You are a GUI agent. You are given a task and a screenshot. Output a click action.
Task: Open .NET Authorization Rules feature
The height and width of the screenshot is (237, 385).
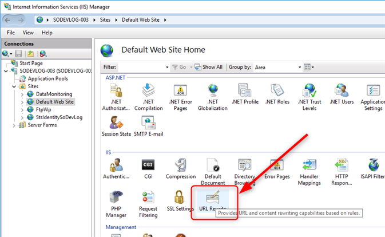pyautogui.click(x=116, y=97)
